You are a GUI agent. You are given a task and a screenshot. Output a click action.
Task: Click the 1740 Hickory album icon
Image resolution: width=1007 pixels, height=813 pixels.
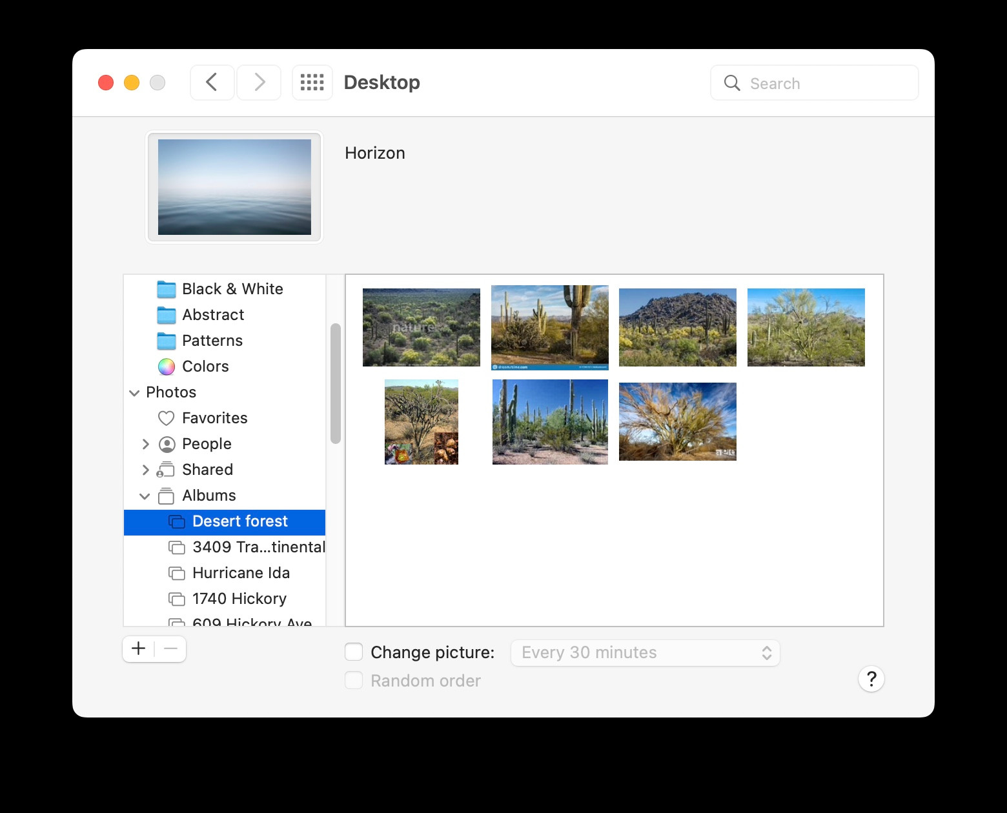click(177, 599)
